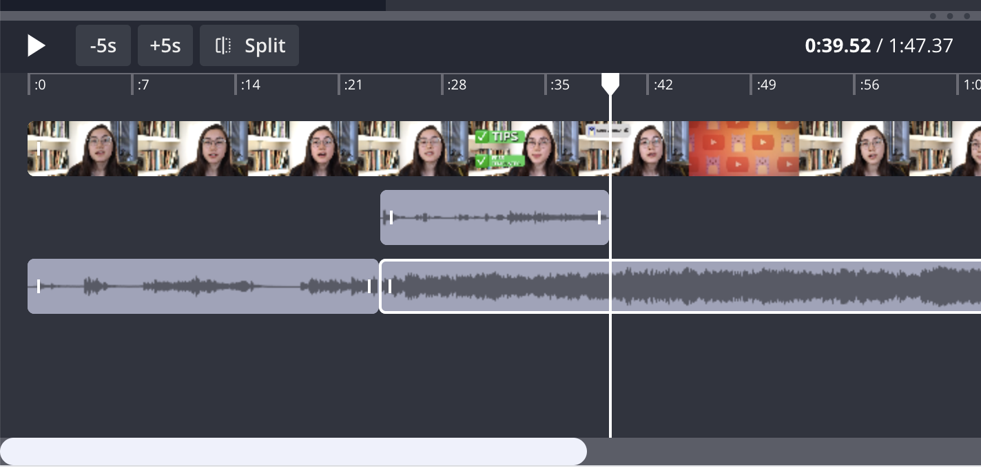Click right trim handle of first bottom audio clip

(369, 286)
